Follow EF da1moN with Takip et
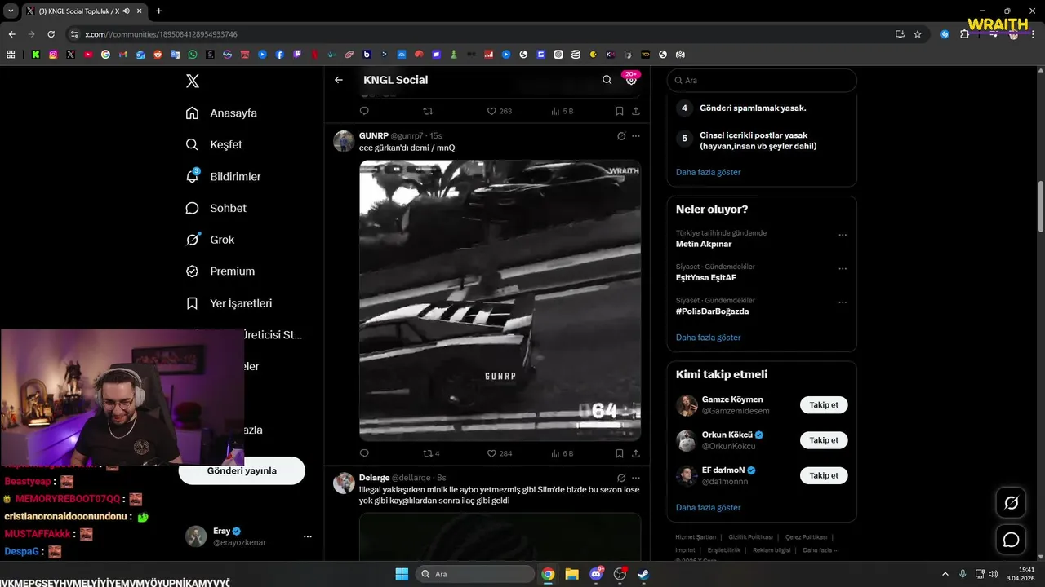The width and height of the screenshot is (1045, 587). click(824, 475)
